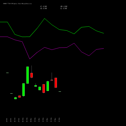Click the low value 'L: 1.93'
This screenshot has width=126, height=126.
(x=64, y=9)
